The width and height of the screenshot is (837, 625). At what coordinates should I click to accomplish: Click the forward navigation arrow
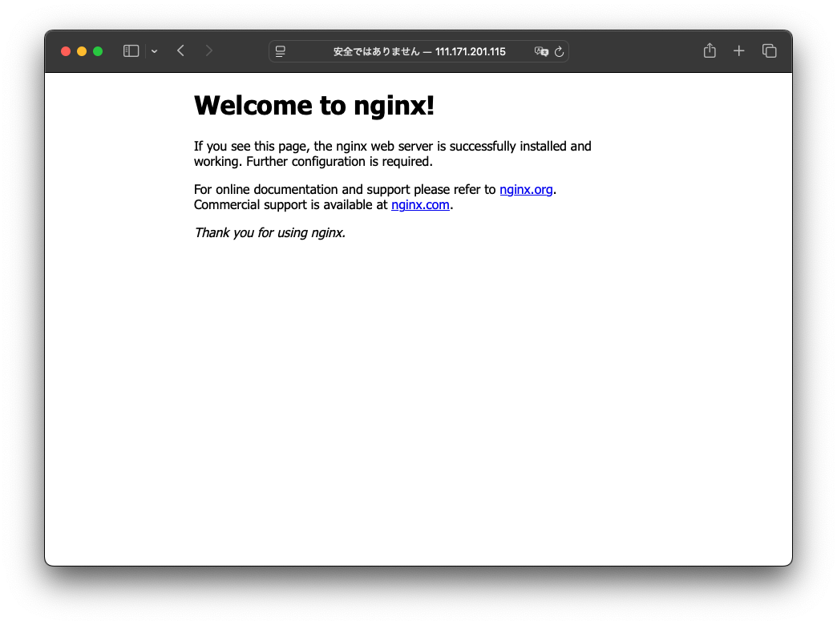pyautogui.click(x=208, y=50)
